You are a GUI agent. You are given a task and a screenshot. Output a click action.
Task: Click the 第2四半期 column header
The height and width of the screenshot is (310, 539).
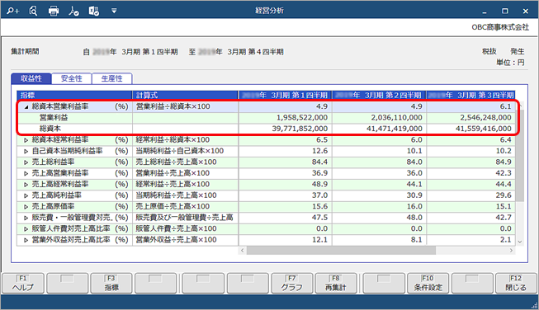(379, 95)
